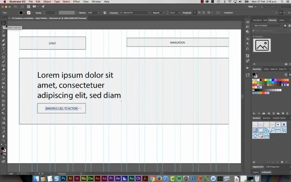Select the Rotate tool
291x182 pixels.
3,75
